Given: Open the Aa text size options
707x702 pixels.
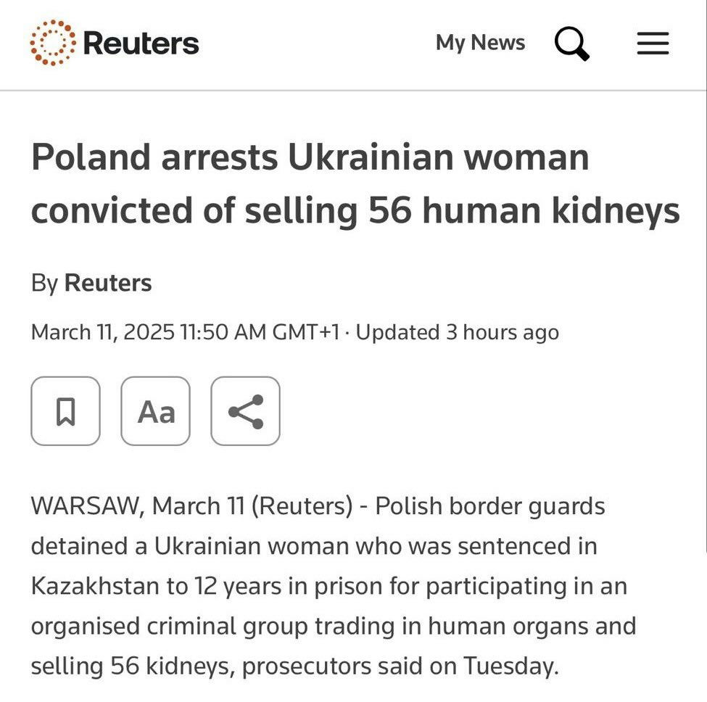Looking at the screenshot, I should (156, 411).
